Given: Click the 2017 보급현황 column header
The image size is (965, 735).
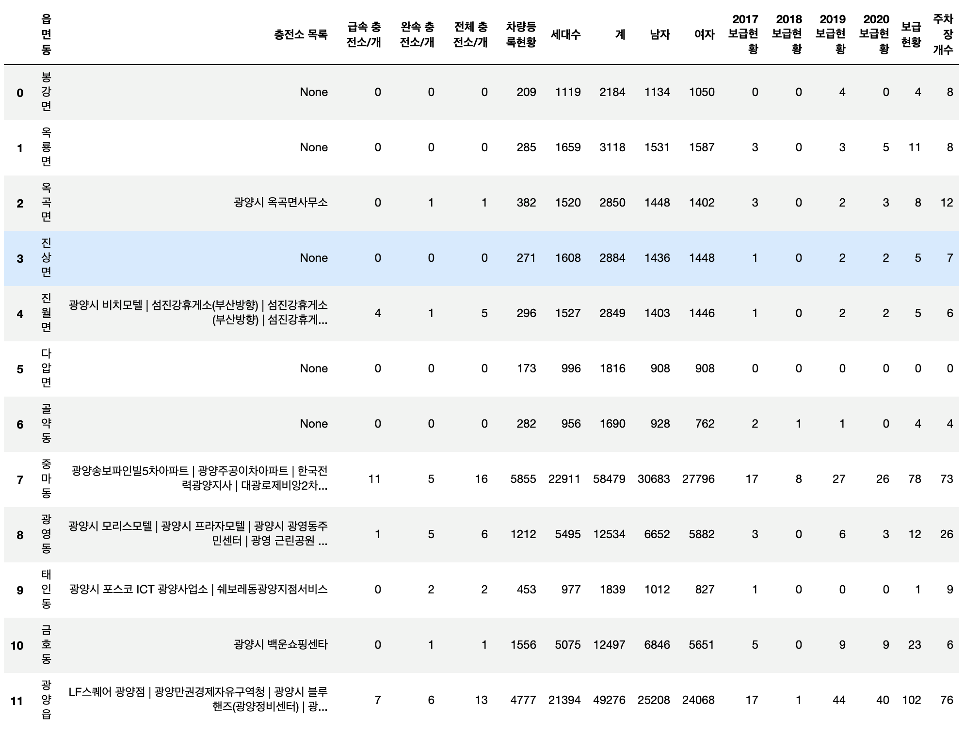Looking at the screenshot, I should click(743, 34).
